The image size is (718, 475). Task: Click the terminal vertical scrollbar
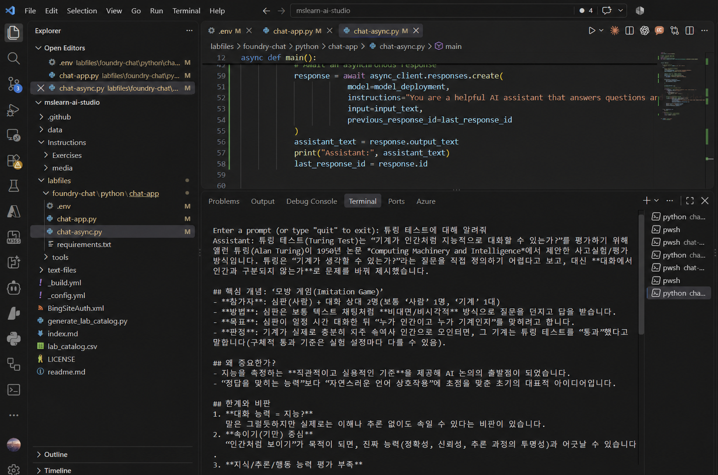[641, 275]
